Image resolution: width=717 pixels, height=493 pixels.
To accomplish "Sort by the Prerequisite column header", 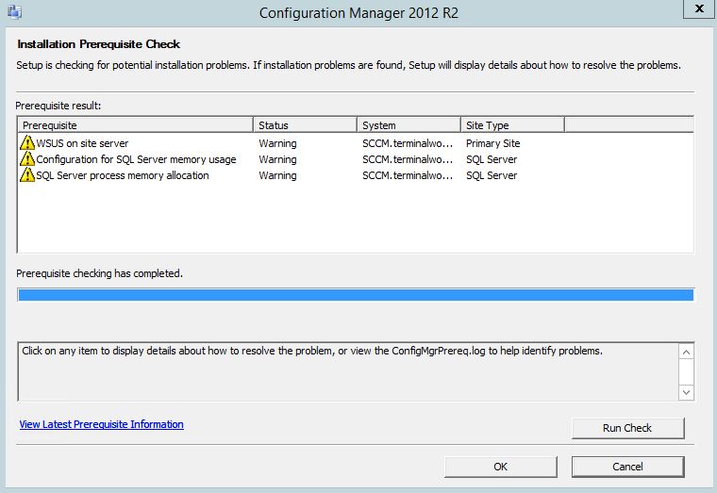I will [x=135, y=125].
